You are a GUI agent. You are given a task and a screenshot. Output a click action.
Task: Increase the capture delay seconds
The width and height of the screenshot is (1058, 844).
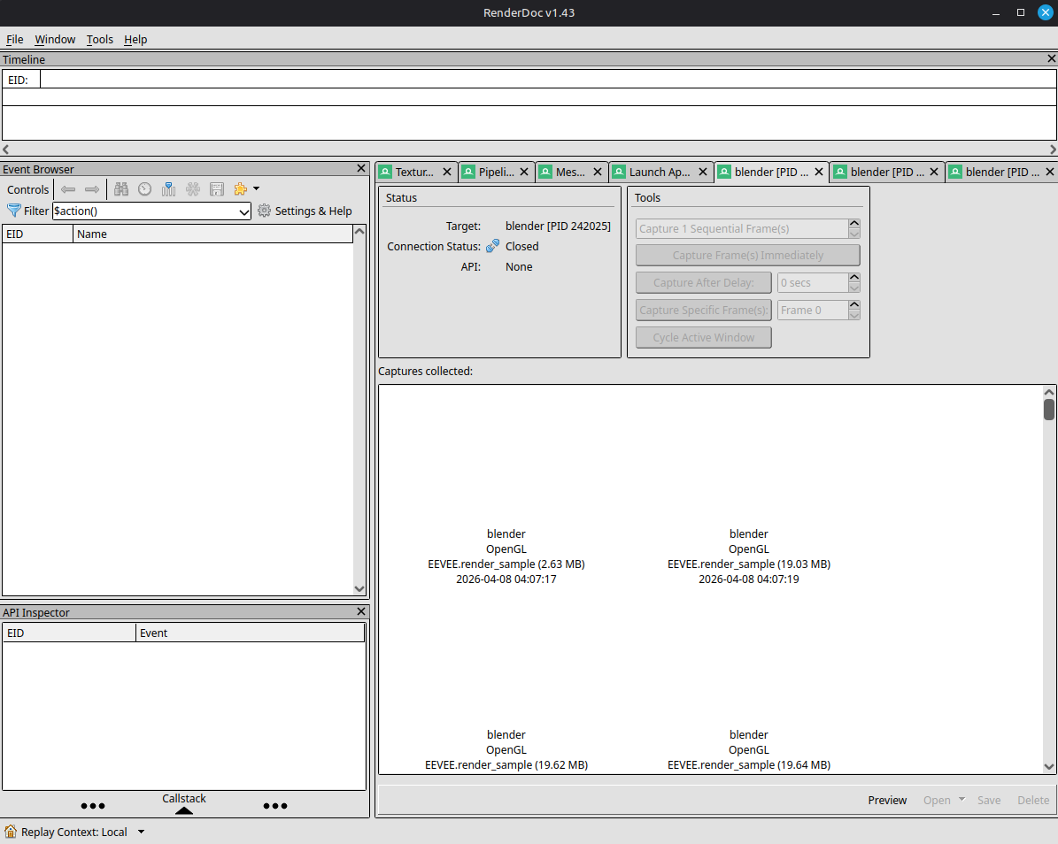[854, 278]
